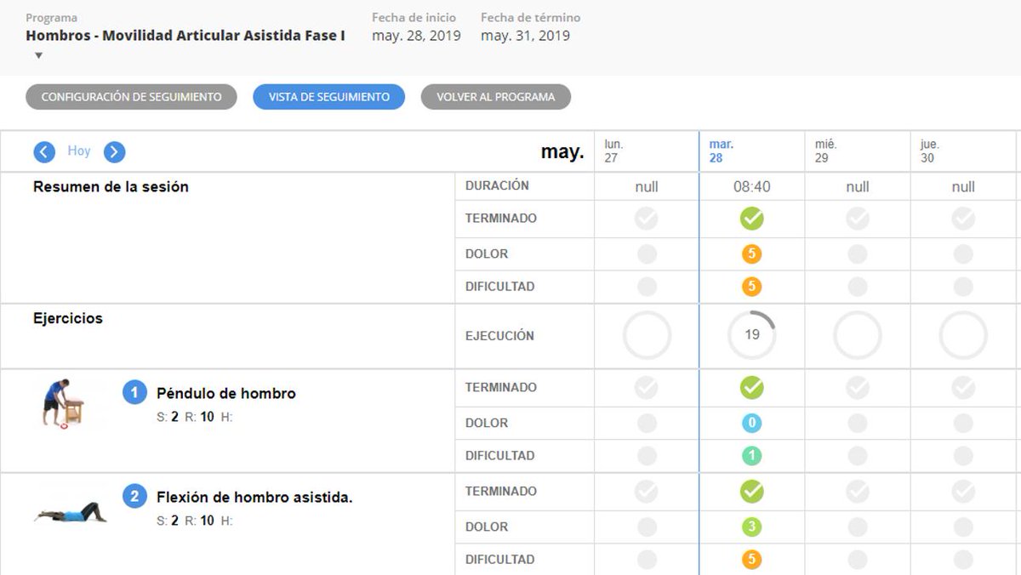
Task: Click grey Flexión Terminado check for Wednesday 29
Action: click(858, 492)
